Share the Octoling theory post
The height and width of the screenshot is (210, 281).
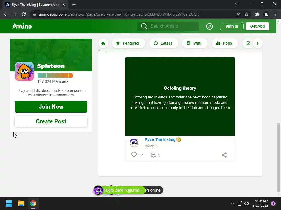[224, 155]
